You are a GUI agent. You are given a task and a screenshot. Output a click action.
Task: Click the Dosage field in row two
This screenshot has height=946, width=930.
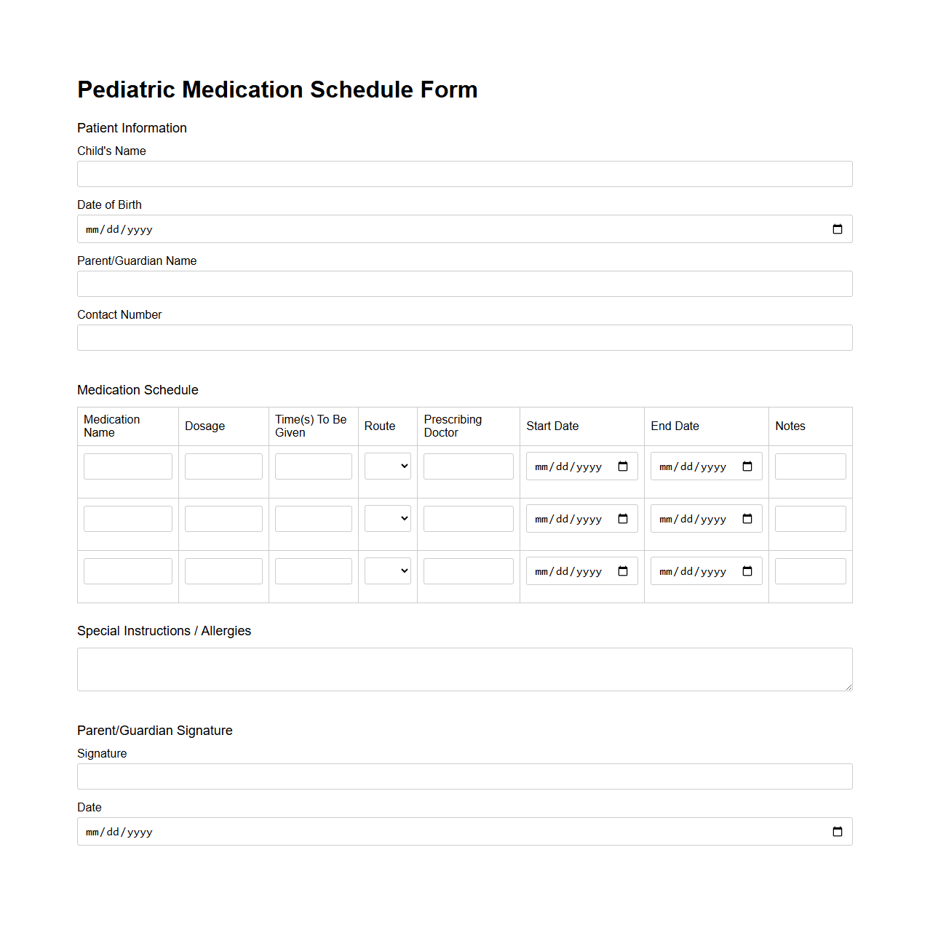[223, 518]
